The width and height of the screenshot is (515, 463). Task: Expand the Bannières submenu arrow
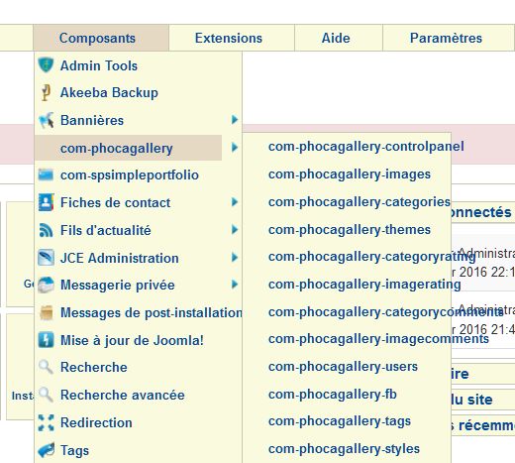coord(235,120)
